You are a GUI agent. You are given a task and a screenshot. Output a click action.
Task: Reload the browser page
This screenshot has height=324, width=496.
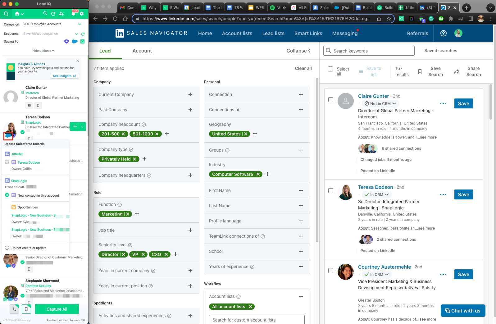tap(115, 19)
